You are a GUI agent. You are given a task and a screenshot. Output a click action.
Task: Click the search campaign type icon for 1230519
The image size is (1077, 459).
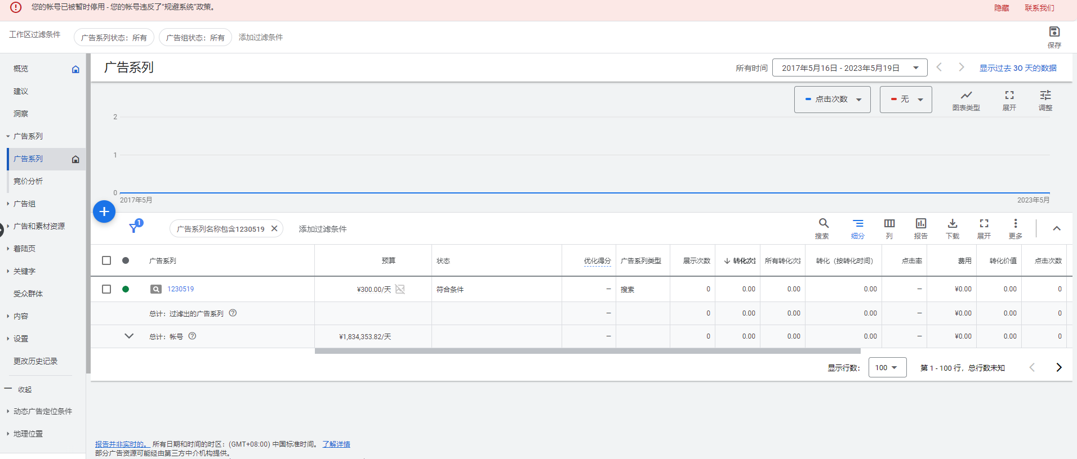tap(156, 289)
